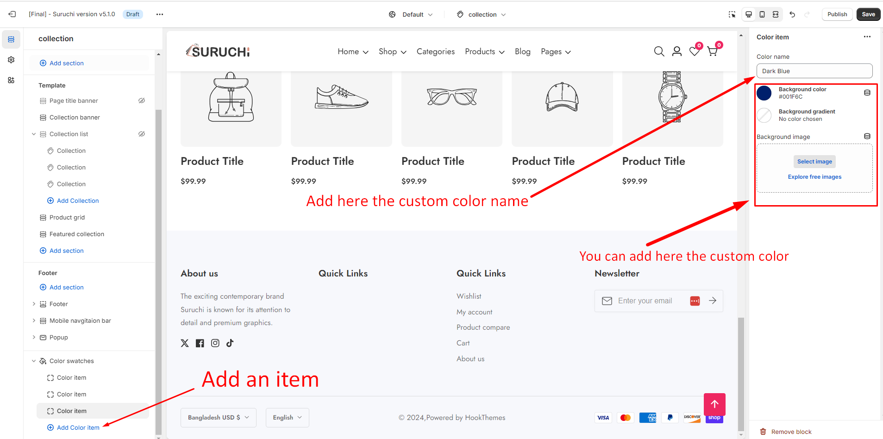Open the theme settings gear icon
The width and height of the screenshot is (883, 439).
coord(11,60)
